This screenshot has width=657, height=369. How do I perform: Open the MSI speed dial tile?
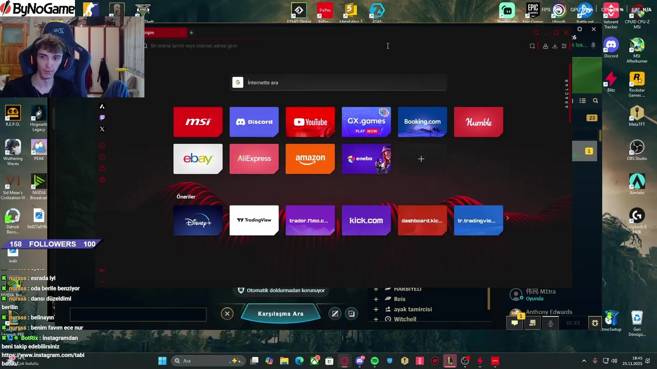[x=198, y=122]
